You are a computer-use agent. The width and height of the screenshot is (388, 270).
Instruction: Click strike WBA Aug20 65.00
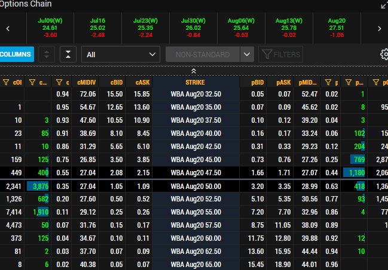point(195,264)
